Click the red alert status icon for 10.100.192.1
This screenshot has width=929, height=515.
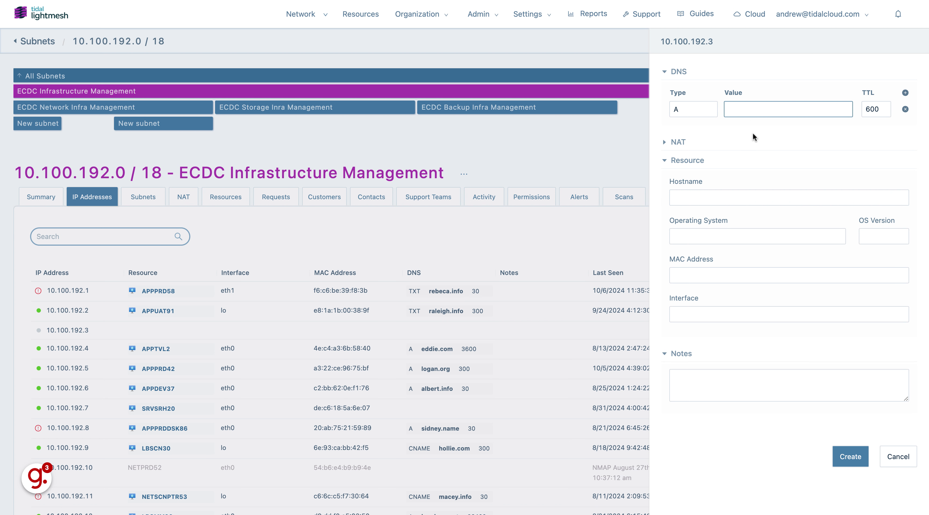click(38, 291)
